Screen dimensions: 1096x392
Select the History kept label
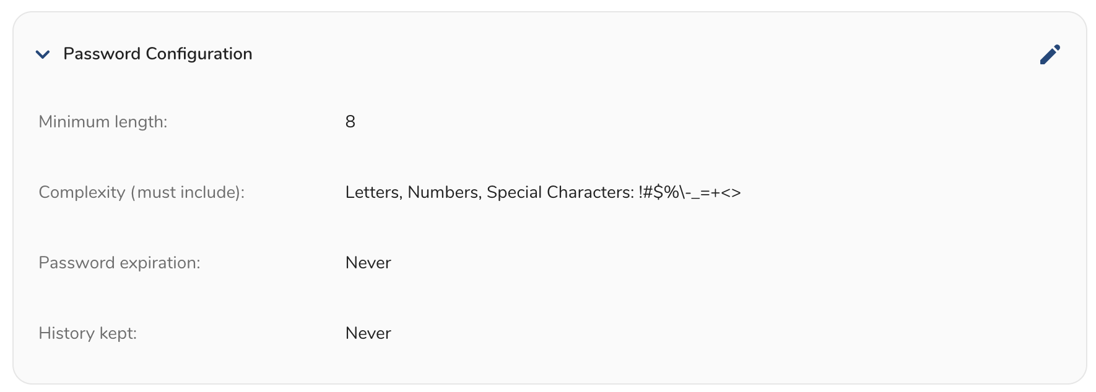coord(87,333)
